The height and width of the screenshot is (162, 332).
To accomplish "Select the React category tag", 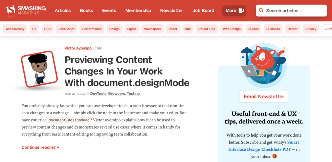I will (173, 29).
